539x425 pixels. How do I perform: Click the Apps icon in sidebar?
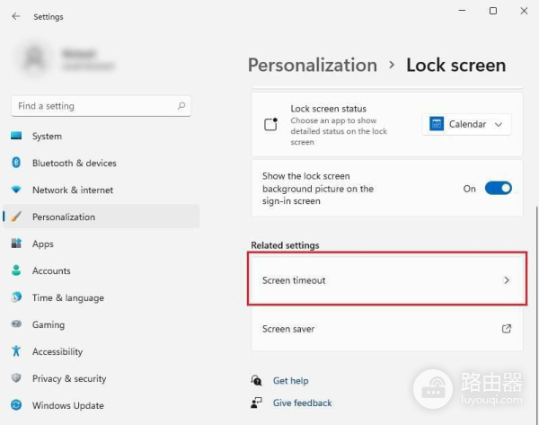click(x=16, y=244)
